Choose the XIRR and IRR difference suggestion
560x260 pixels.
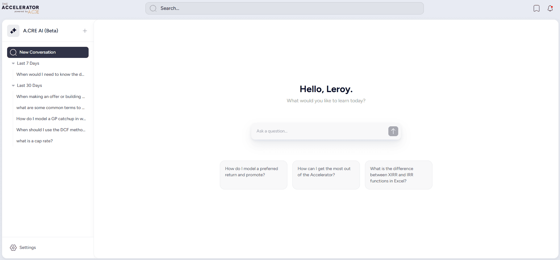(399, 175)
